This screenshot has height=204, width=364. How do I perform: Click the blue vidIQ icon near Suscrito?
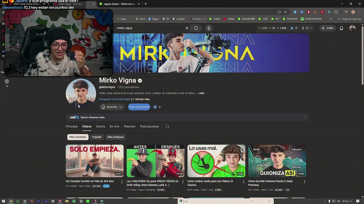tap(155, 107)
